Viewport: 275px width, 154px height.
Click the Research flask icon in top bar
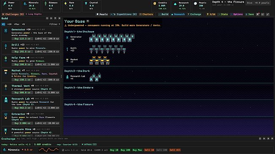(175, 4)
